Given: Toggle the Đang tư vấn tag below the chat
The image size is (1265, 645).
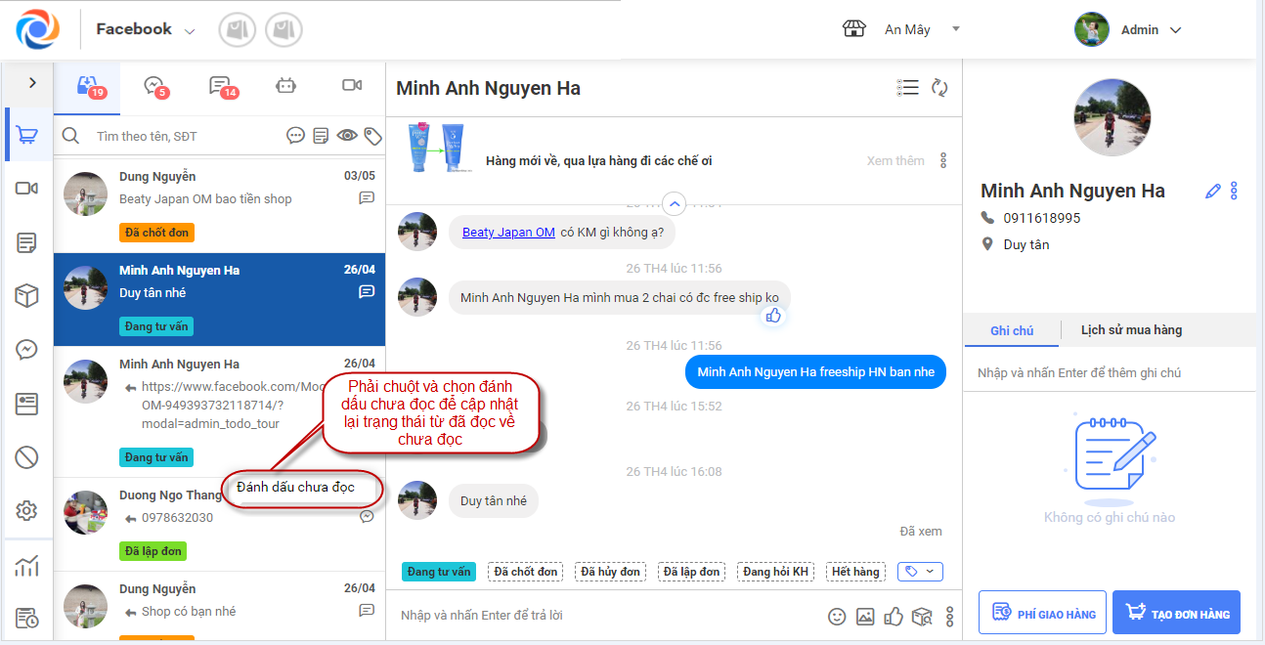Looking at the screenshot, I should (439, 572).
